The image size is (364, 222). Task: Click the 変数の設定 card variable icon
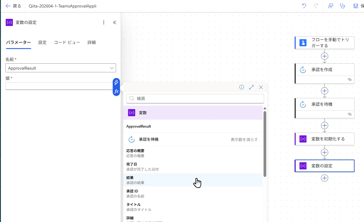click(303, 166)
